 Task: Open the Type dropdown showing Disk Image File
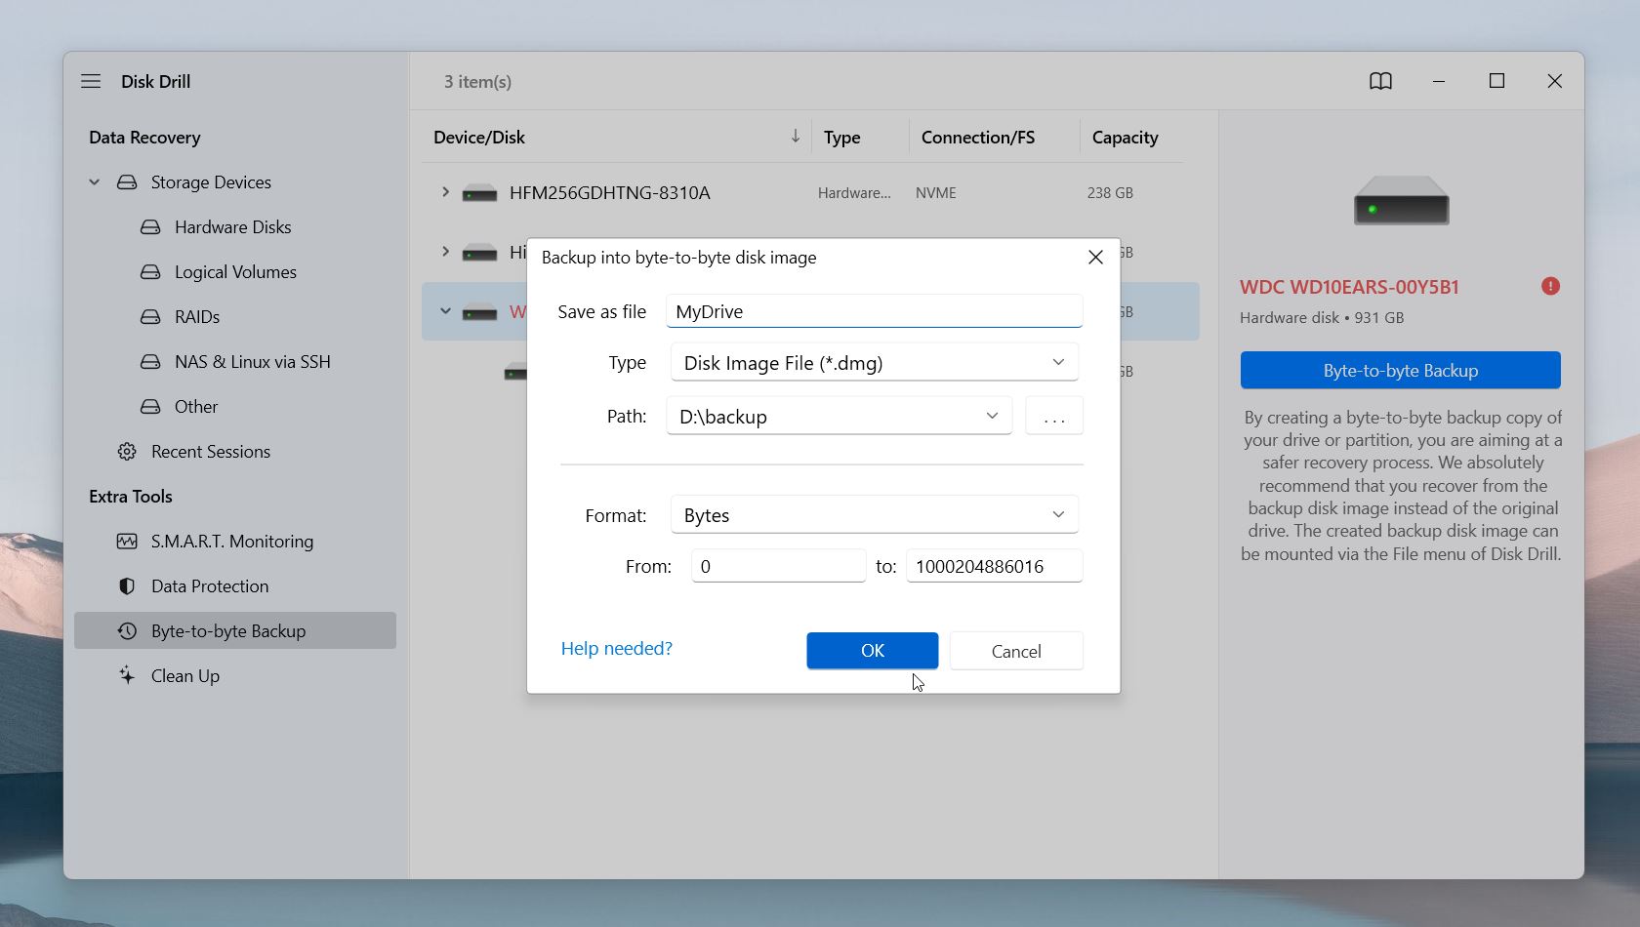point(875,363)
